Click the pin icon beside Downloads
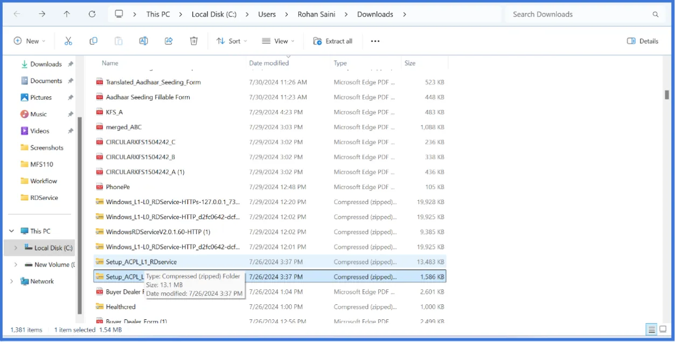The width and height of the screenshot is (675, 342). click(x=71, y=64)
